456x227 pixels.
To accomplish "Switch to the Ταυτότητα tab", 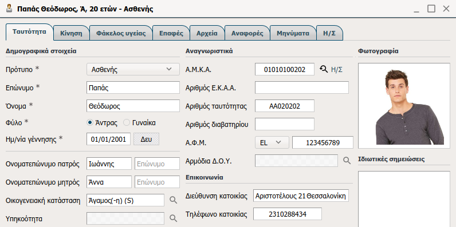I will (x=29, y=32).
